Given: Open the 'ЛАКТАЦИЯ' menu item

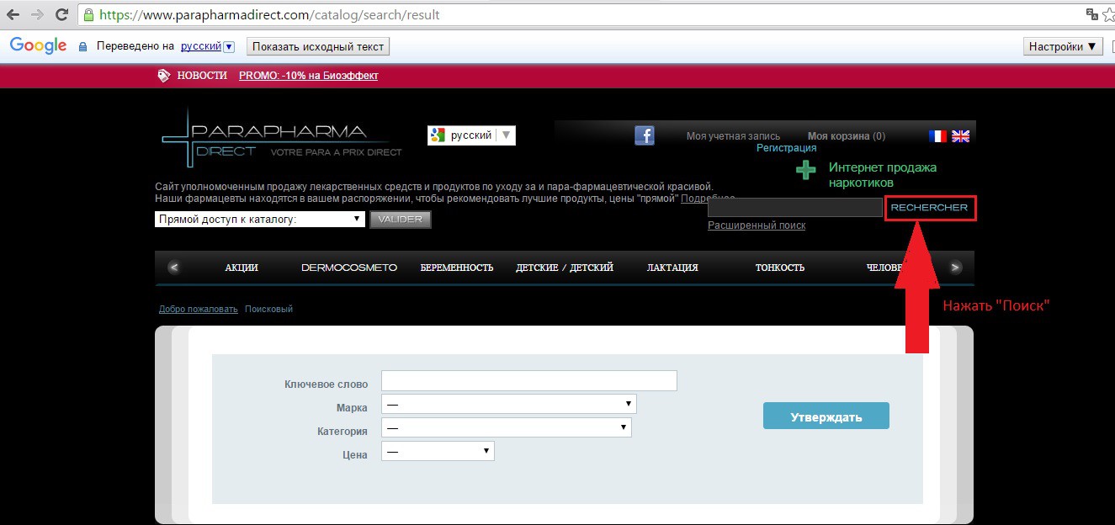Looking at the screenshot, I should tap(672, 268).
